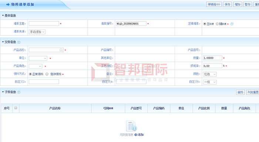Click the no-data document icon
The image size is (259, 142).
pyautogui.click(x=131, y=126)
